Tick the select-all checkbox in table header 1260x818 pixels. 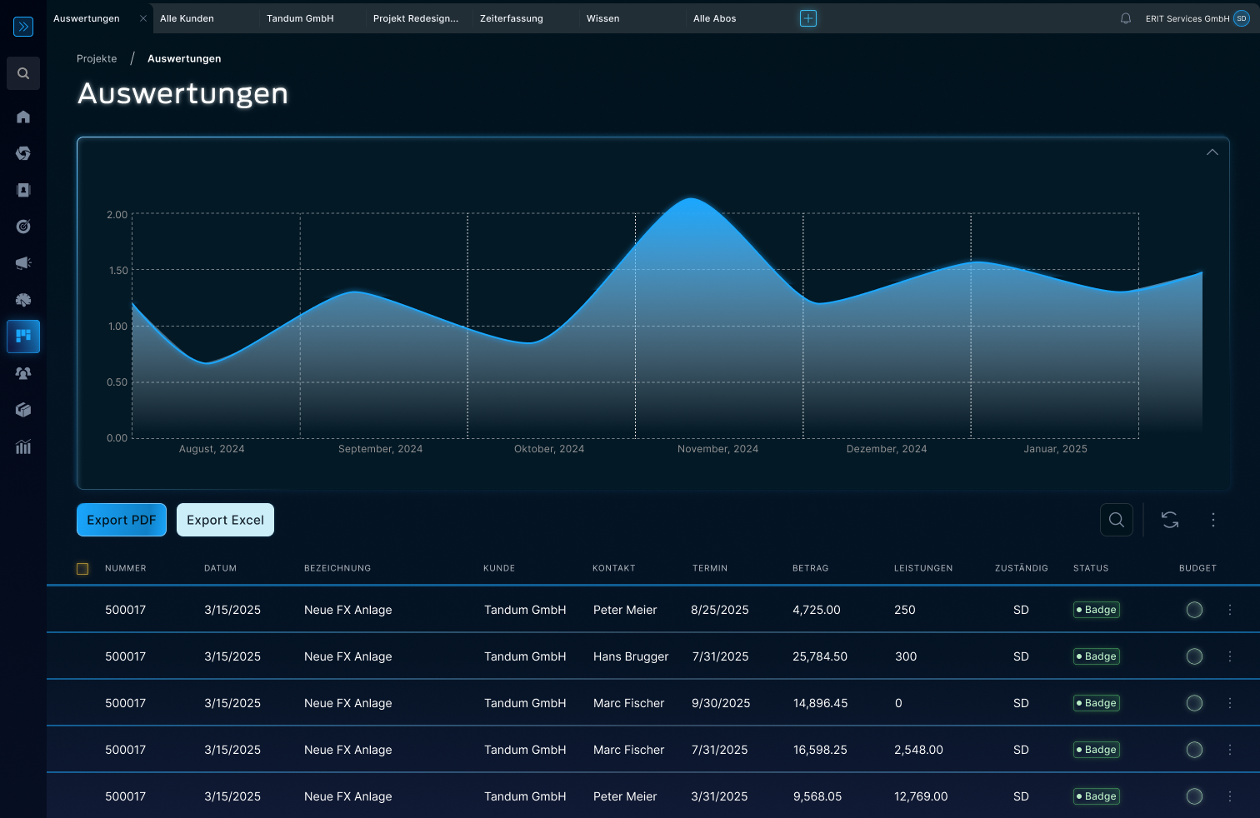tap(82, 569)
